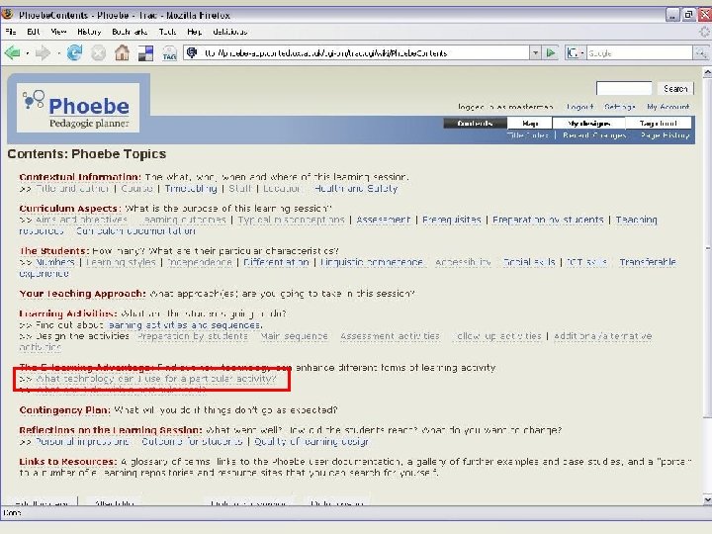
Task: Open the Course link under Contextual Information
Action: [x=136, y=189]
